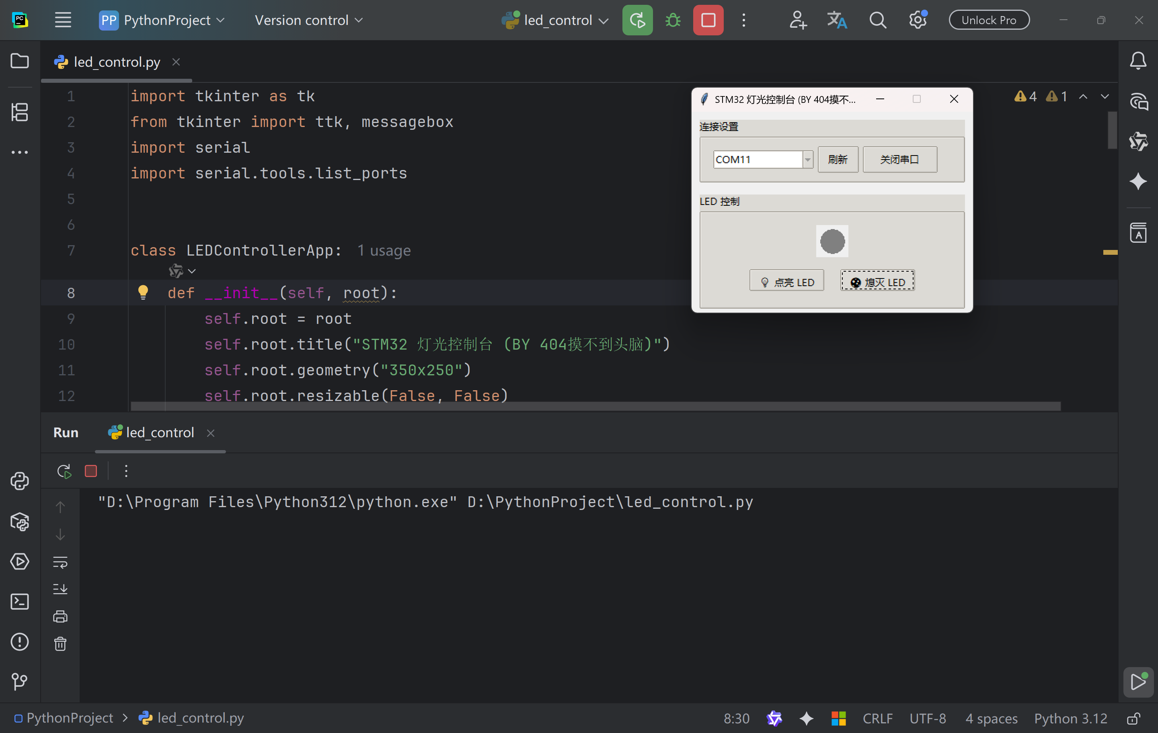Click the 关闭串口 button
Image resolution: width=1158 pixels, height=733 pixels.
pos(899,160)
